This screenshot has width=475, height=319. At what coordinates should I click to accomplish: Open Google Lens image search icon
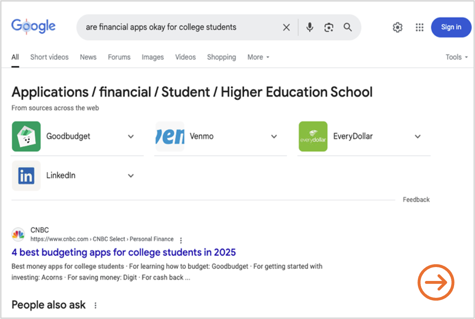click(329, 27)
